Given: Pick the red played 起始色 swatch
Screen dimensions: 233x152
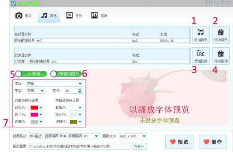Looking at the screenshot, I should (34, 108).
